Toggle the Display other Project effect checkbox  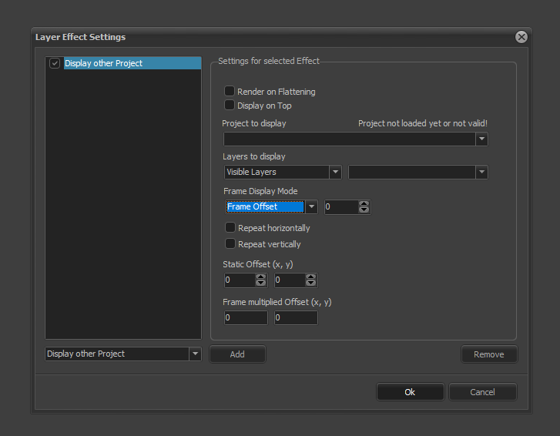pyautogui.click(x=55, y=63)
